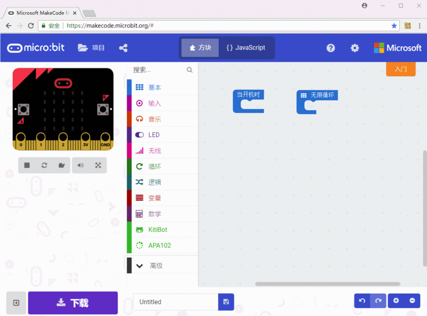Zoom out the blocks workspace
This screenshot has width=427, height=316.
pos(412,301)
